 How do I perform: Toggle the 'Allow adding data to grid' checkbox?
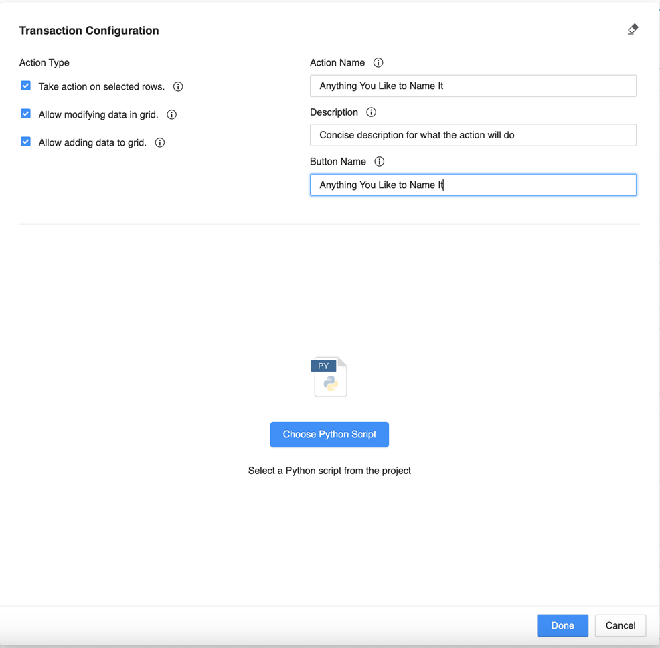click(x=26, y=142)
